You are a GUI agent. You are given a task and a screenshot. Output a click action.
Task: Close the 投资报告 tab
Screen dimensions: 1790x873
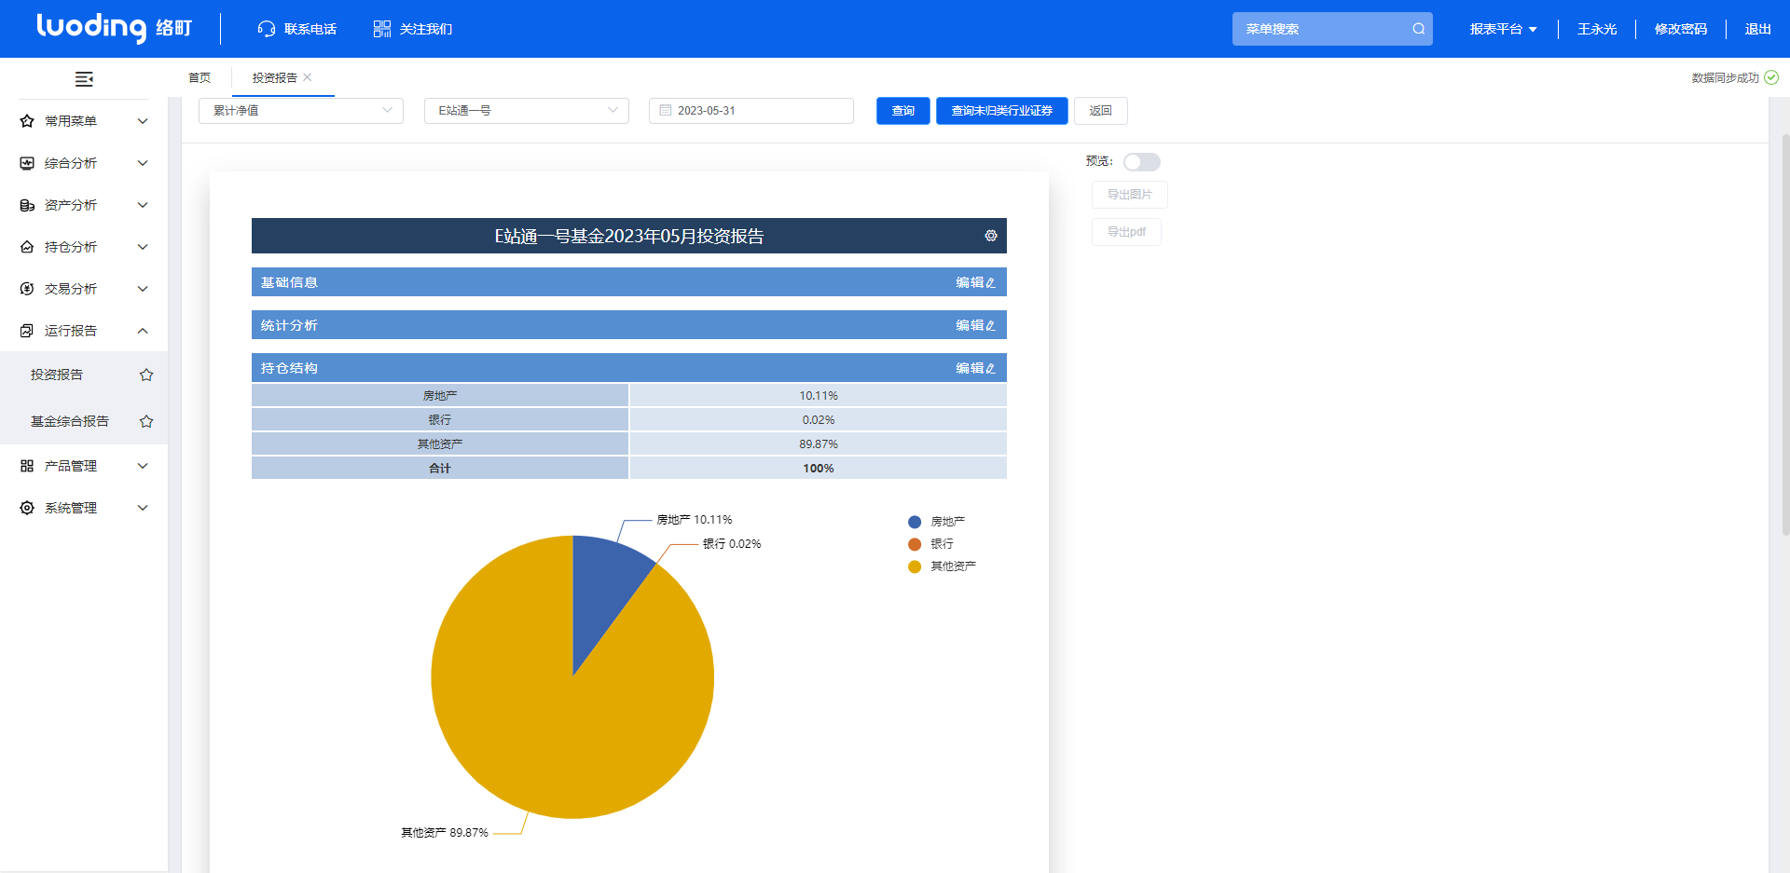click(x=308, y=77)
